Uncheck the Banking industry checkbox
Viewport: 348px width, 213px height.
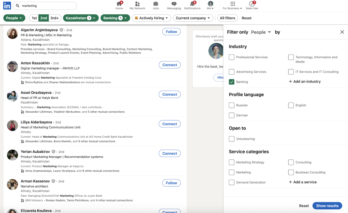point(231,82)
